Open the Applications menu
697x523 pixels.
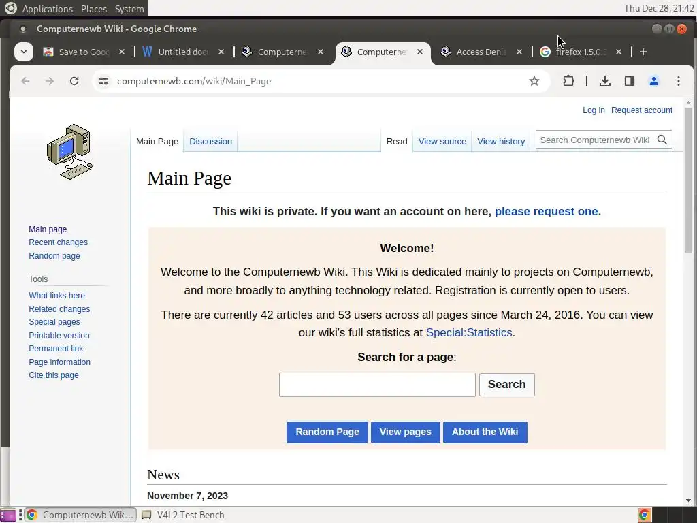(48, 9)
